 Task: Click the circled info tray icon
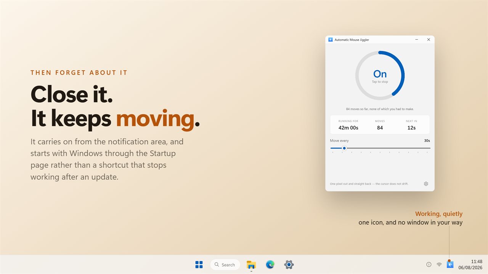(x=429, y=264)
